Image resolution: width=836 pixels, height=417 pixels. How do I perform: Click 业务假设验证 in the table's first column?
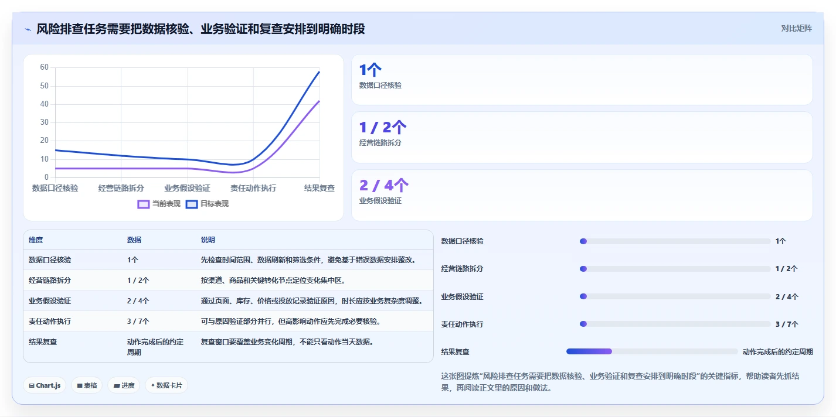click(50, 300)
